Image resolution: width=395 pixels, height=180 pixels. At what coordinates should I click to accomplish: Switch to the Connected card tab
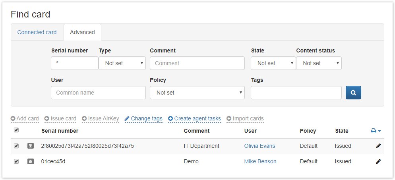(x=37, y=32)
